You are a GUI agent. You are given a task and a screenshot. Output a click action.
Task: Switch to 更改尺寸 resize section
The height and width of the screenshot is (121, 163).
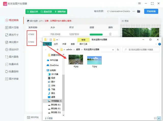click(12, 35)
